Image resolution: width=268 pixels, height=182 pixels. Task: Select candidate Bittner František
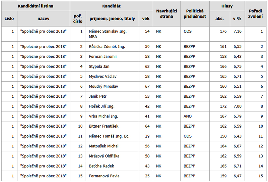(x=104, y=126)
